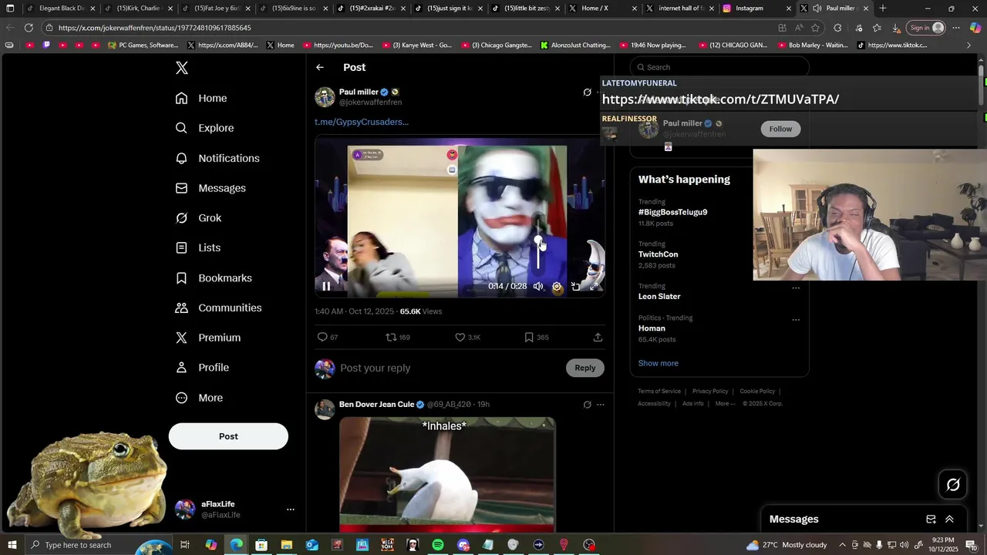This screenshot has width=987, height=555.
Task: Open a new browser tab
Action: (x=883, y=8)
